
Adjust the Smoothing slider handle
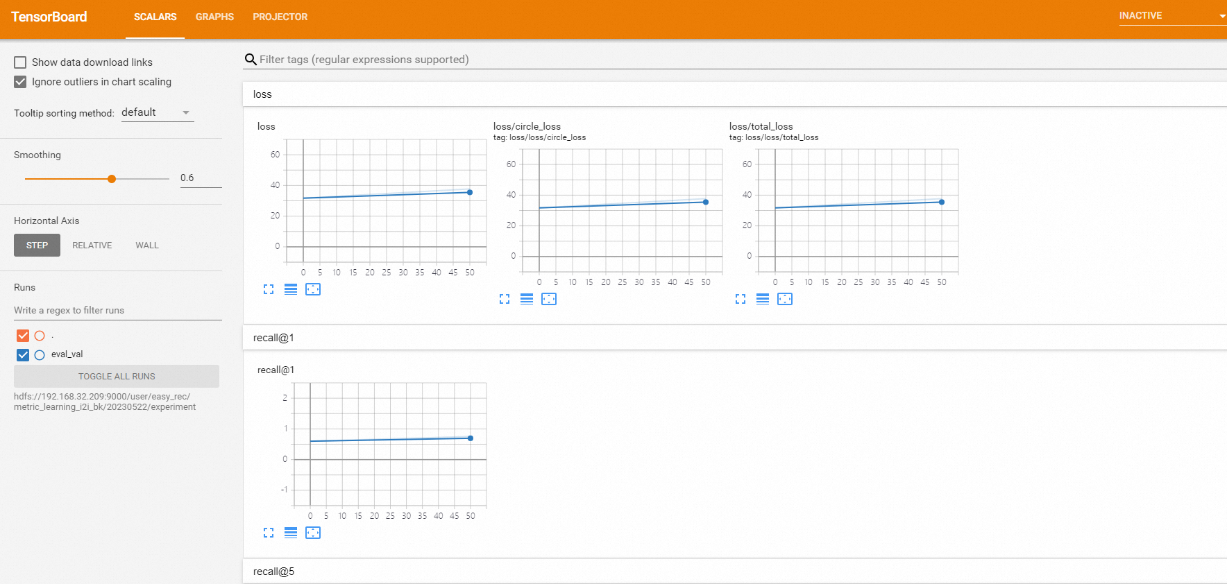click(x=112, y=179)
